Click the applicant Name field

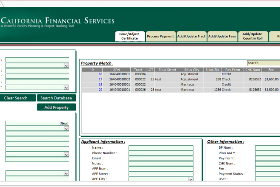[x=161, y=148]
